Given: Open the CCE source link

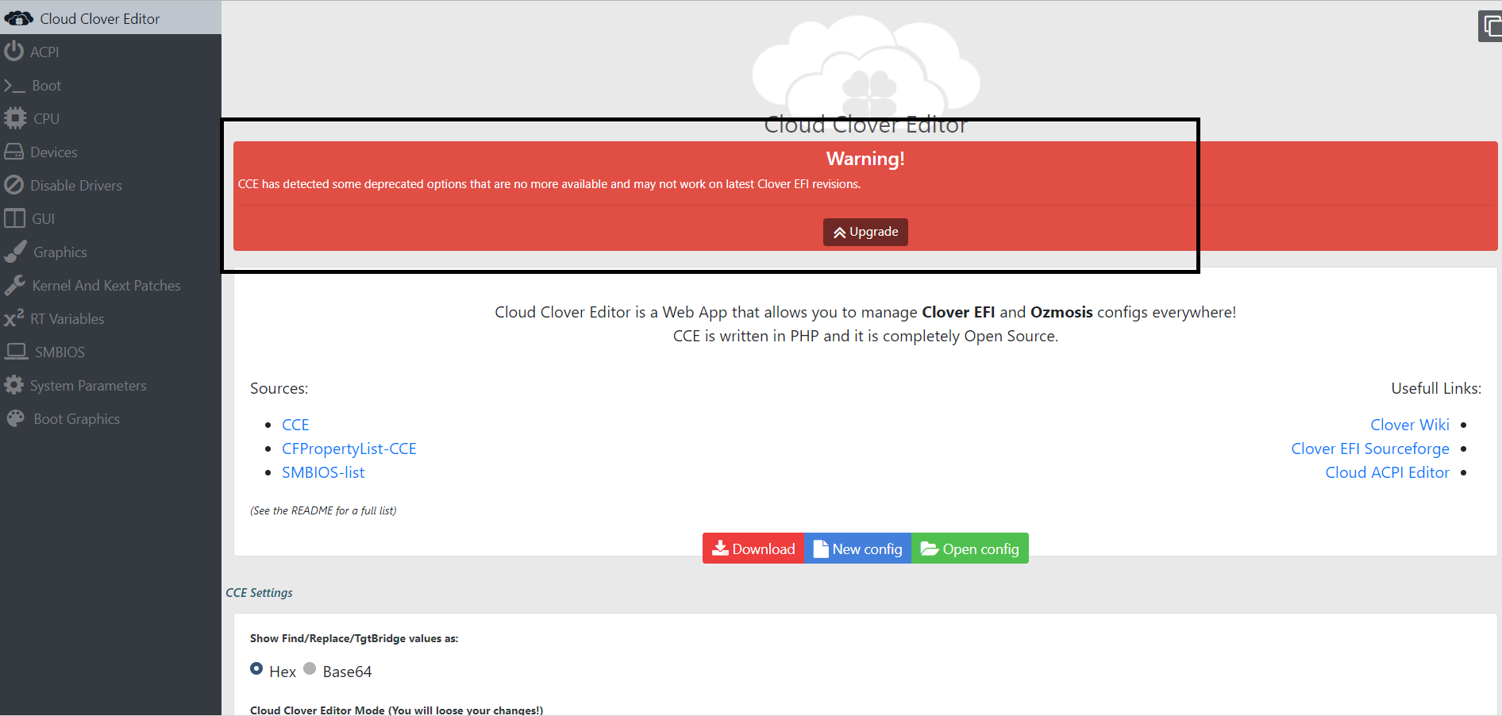Looking at the screenshot, I should [x=295, y=425].
